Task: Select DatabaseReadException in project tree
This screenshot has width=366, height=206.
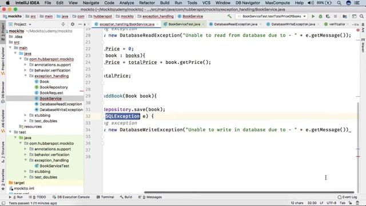Action: pos(61,104)
